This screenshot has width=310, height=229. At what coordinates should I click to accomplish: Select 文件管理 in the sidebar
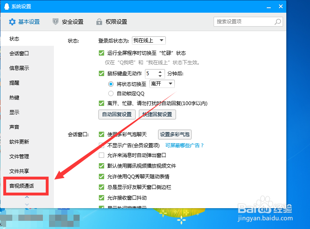click(x=27, y=156)
